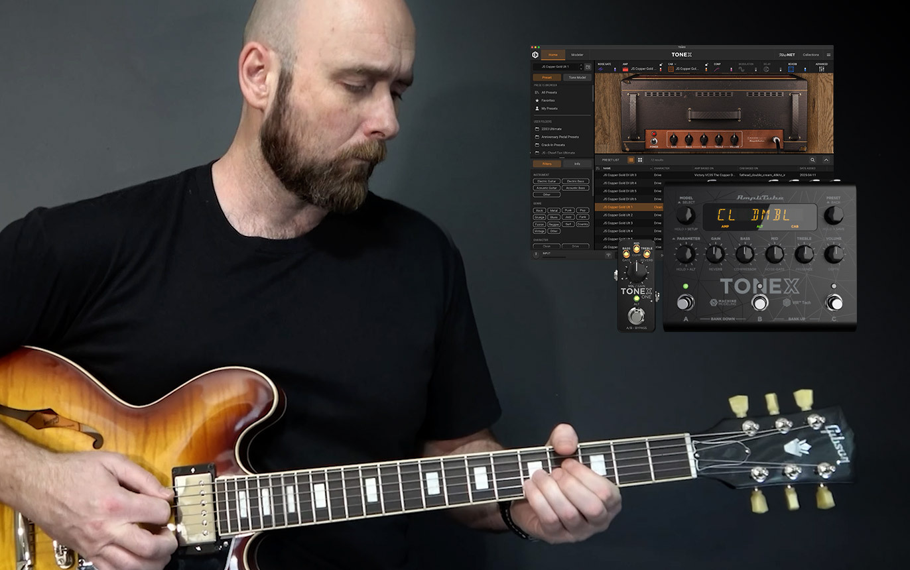Image resolution: width=910 pixels, height=570 pixels.
Task: Open the hamburger menu beside Collections
Action: tap(828, 55)
